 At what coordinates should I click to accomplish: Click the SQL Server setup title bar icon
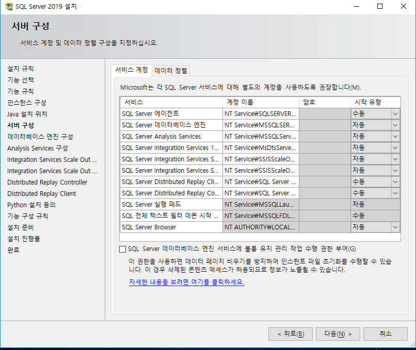[9, 6]
